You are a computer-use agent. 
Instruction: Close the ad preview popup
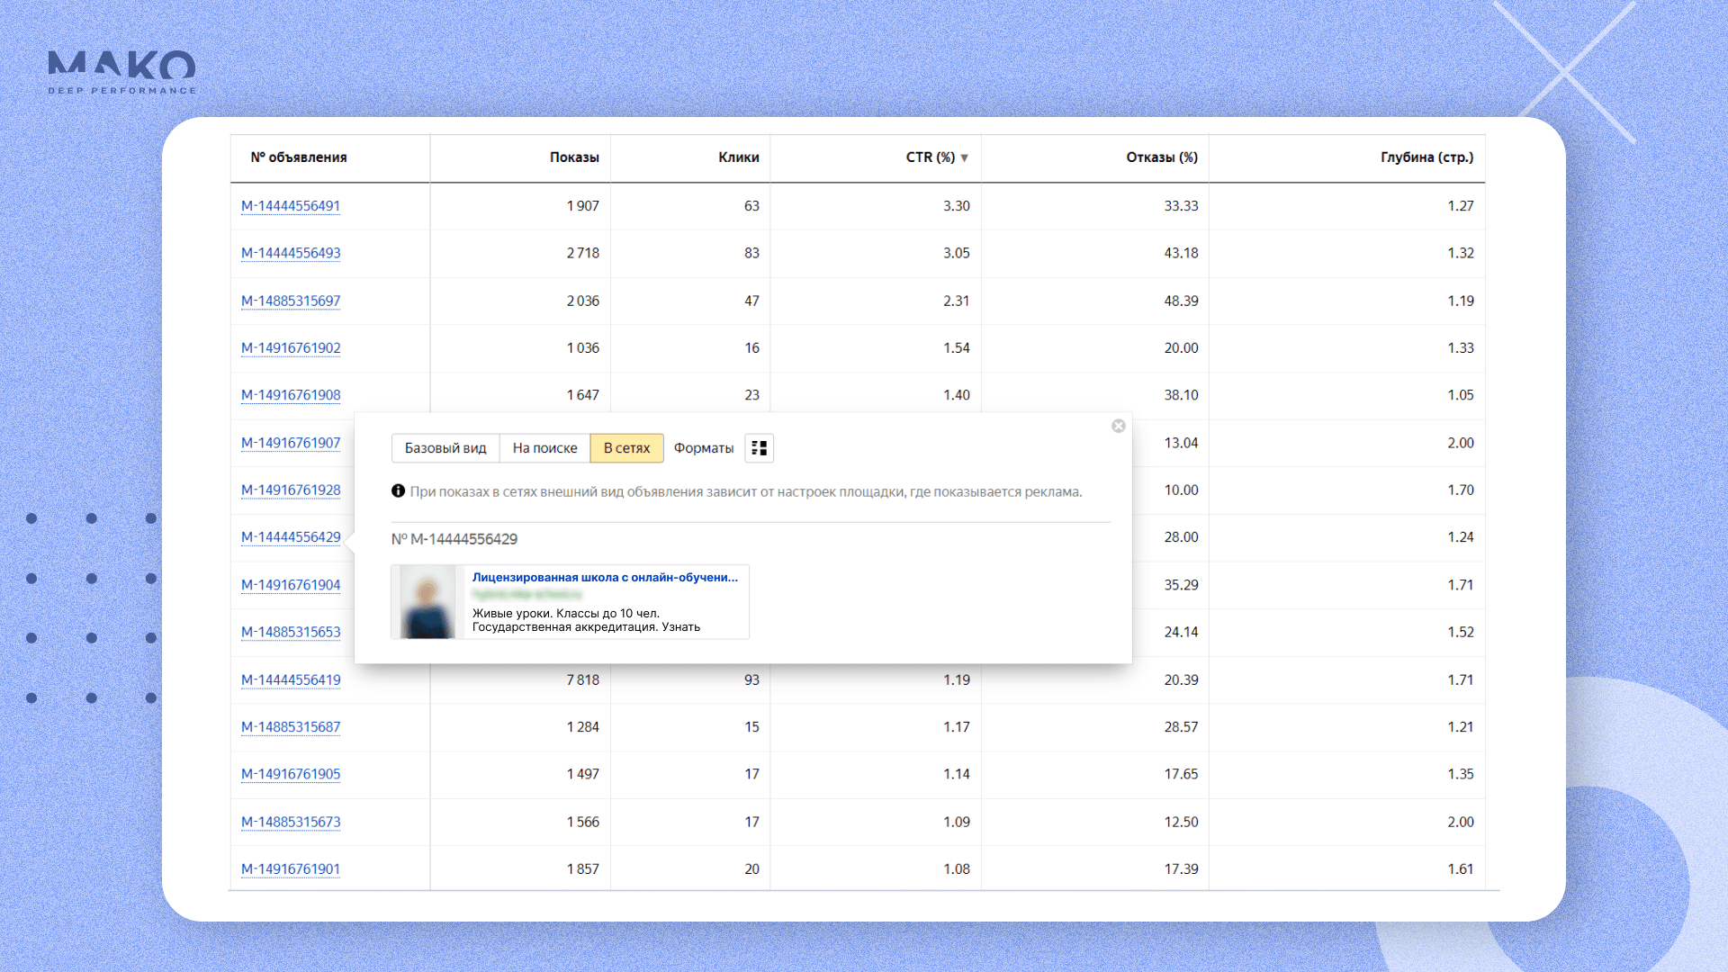1118,427
